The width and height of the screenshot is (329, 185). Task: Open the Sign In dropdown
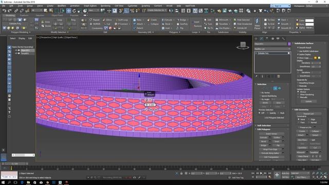[281, 6]
